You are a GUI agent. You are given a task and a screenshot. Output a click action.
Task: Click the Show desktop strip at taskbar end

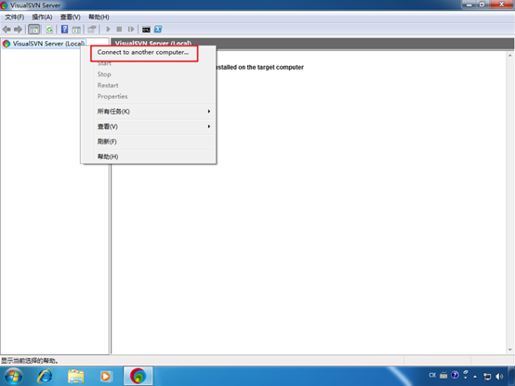click(x=511, y=376)
